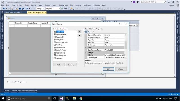Screen dimensions: 180x101
Task: Open Task View on the taskbar
Action: pyautogui.click(x=55, y=98)
